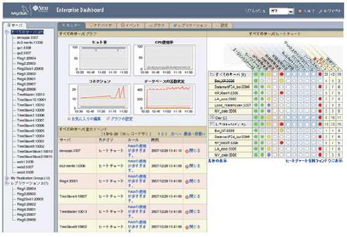This screenshot has height=237, width=347.
Task: Click the Sun logo in the header
Action: coord(40,9)
